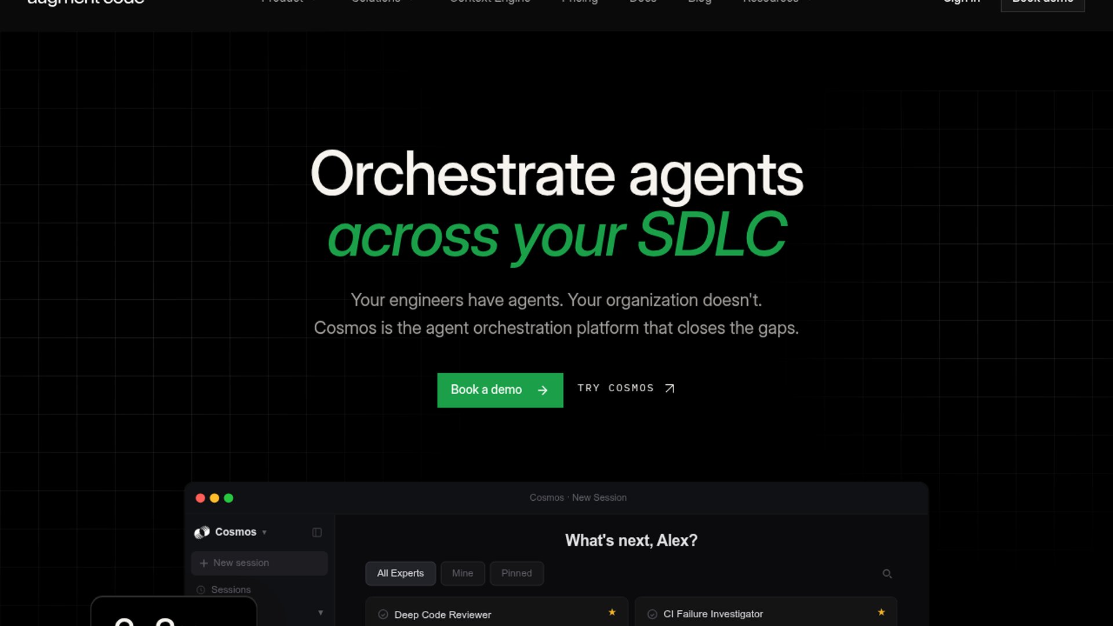This screenshot has height=626, width=1113.
Task: Click the green maximize dot of the Cosmos window
Action: point(228,498)
